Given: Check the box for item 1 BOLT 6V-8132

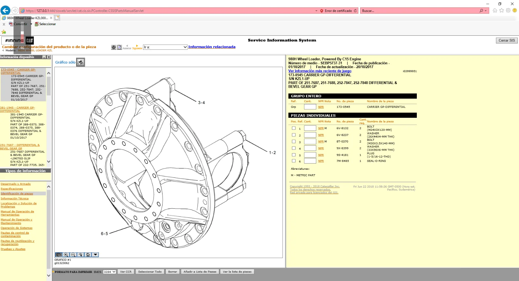Looking at the screenshot, I should (294, 128).
